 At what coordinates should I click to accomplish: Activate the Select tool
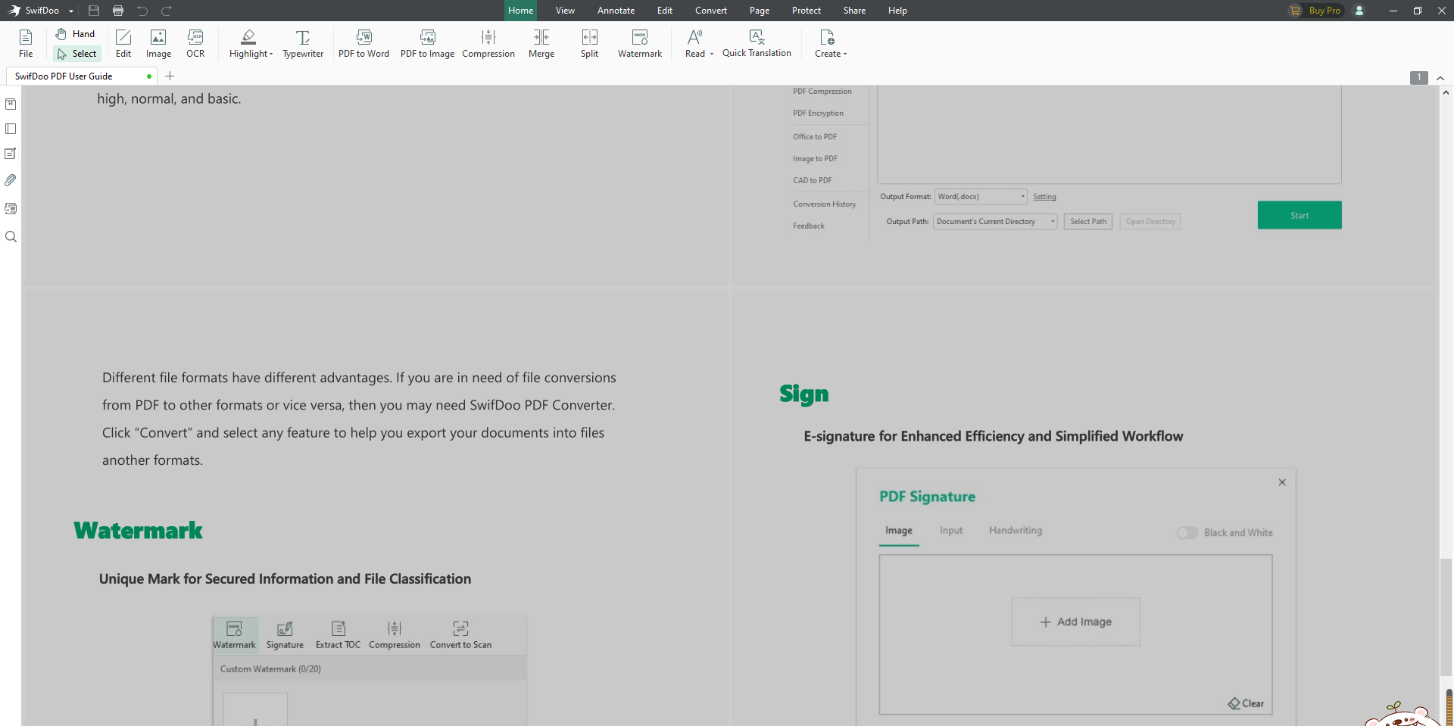pos(77,54)
